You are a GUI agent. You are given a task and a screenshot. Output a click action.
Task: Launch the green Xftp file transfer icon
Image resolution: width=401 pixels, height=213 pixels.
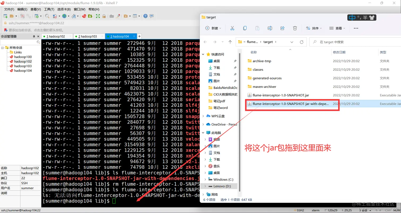point(90,16)
